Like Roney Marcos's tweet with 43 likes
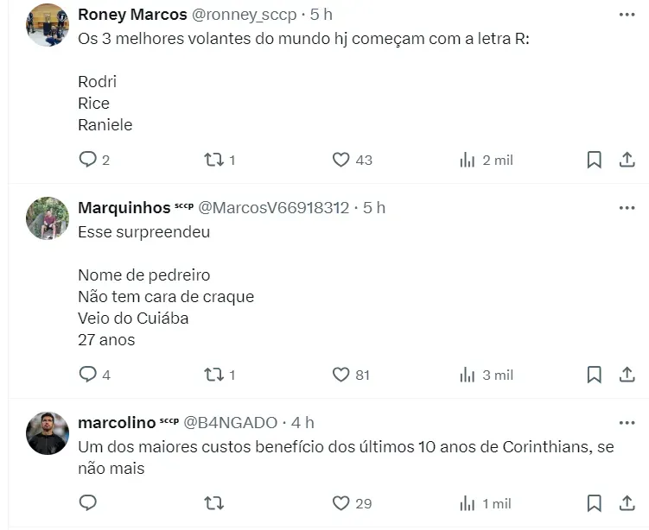This screenshot has height=530, width=649. point(340,160)
